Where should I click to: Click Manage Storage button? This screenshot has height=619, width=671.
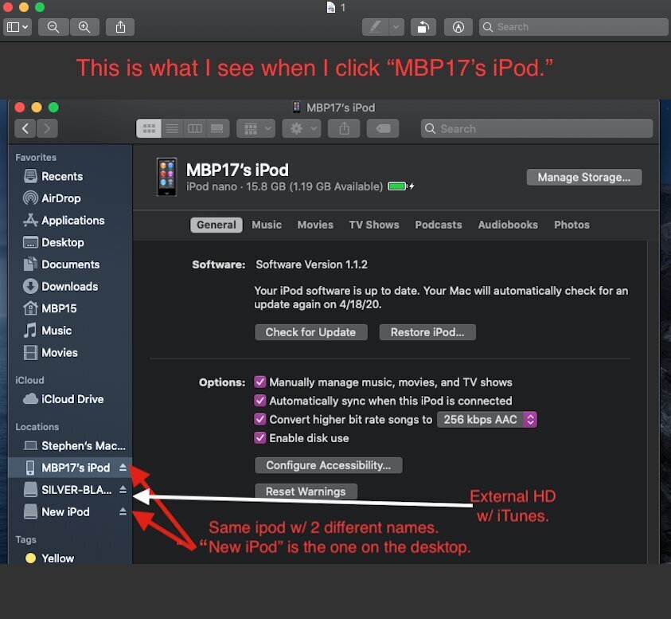click(x=584, y=177)
